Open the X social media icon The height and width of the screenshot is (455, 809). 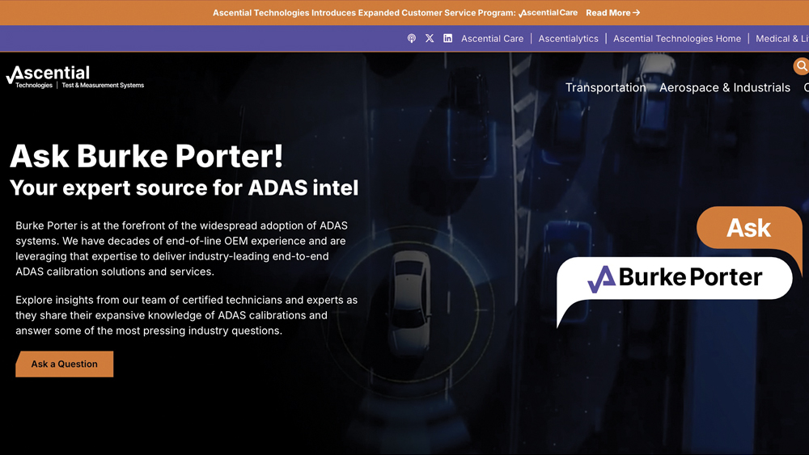[430, 38]
